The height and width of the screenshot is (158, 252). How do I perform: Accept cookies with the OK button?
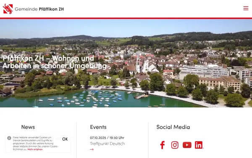pyautogui.click(x=65, y=139)
